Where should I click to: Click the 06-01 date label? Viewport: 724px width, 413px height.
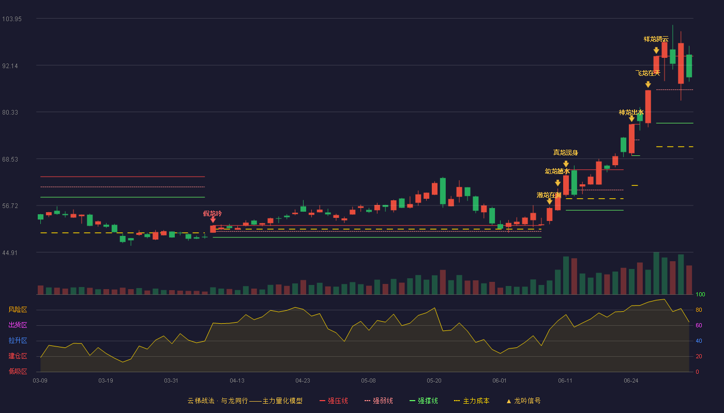(x=500, y=380)
